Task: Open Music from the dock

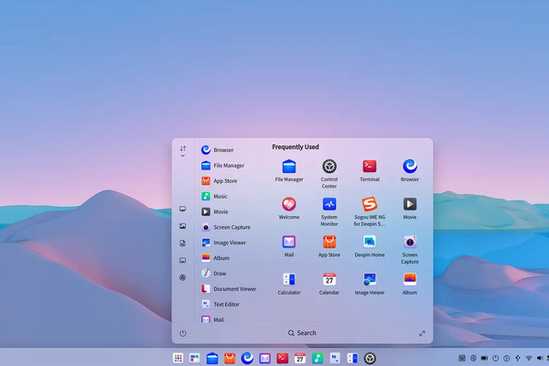Action: pyautogui.click(x=318, y=358)
